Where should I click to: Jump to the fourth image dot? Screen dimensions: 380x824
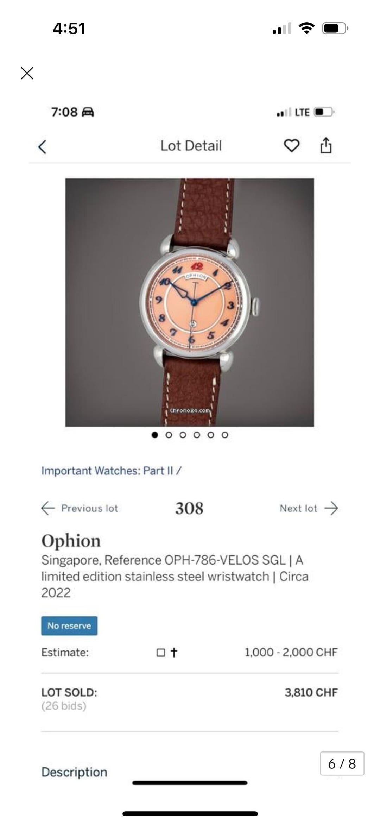(197, 435)
